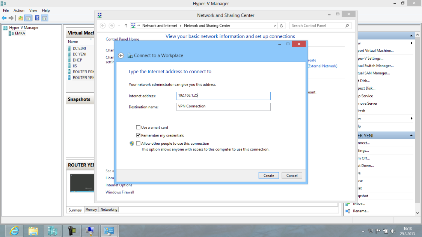Expand the New submenu arrow in Actions pane
This screenshot has width=422, height=237.
click(411, 43)
